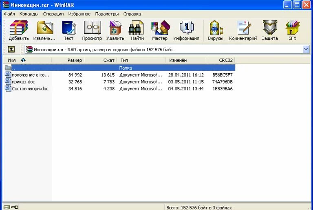Click the status bar total Всего: 152 576 байт
The image size is (313, 210).
pos(199,208)
